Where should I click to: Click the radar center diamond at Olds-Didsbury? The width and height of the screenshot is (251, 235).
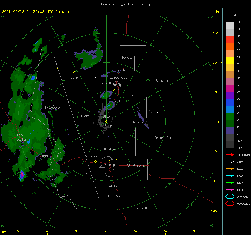tap(107, 122)
